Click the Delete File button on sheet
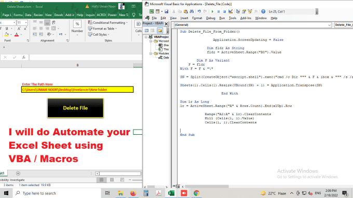This screenshot has width=353, height=198. (75, 108)
